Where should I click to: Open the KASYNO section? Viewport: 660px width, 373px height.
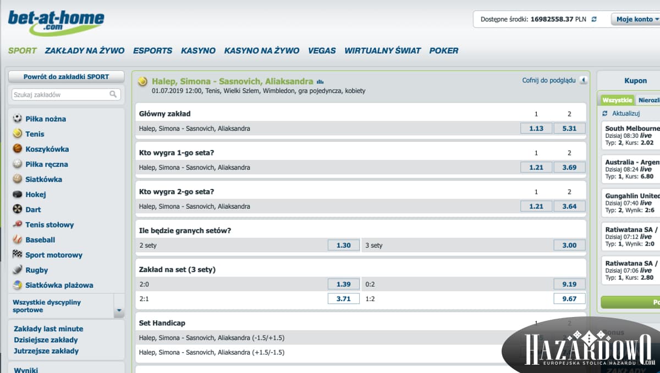point(198,51)
